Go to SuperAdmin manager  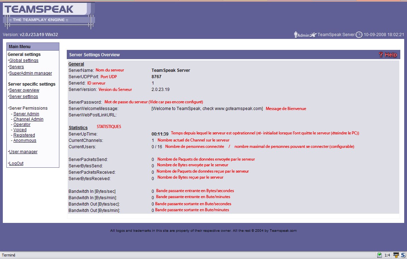(30, 73)
